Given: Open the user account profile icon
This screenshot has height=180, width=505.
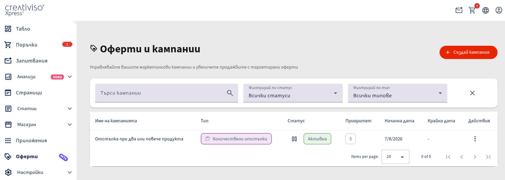Looking at the screenshot, I should tap(499, 10).
